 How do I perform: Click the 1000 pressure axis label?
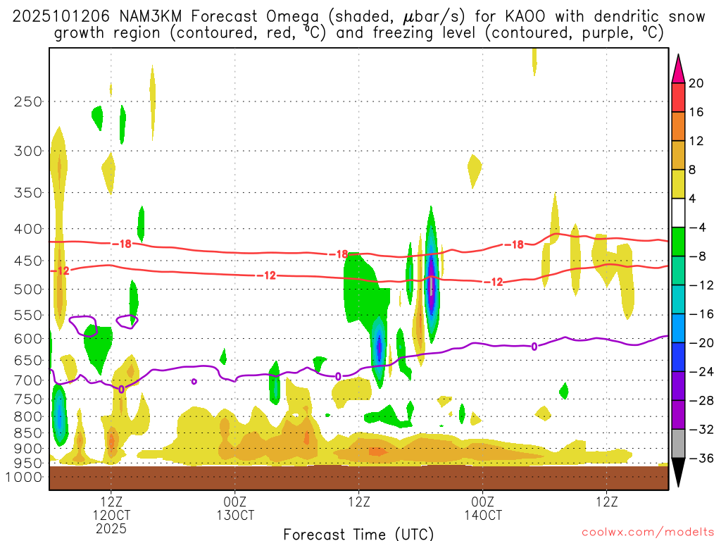point(23,477)
